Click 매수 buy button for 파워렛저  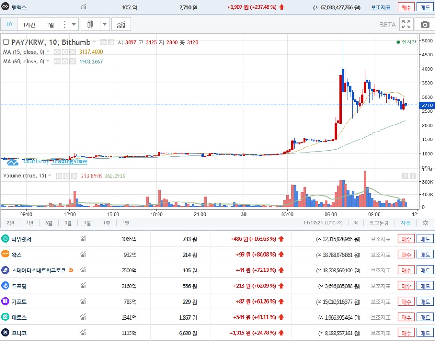(x=406, y=239)
